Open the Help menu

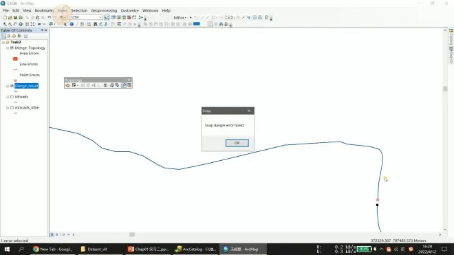pyautogui.click(x=166, y=10)
